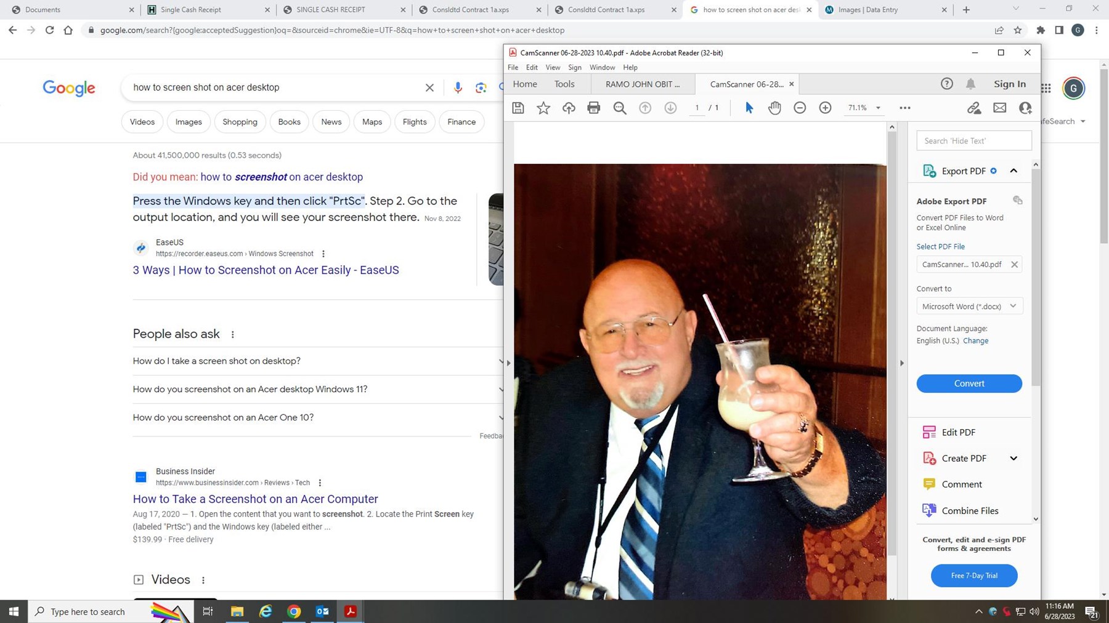Zoom in on the PDF page
This screenshot has height=623, width=1109.
pos(824,108)
